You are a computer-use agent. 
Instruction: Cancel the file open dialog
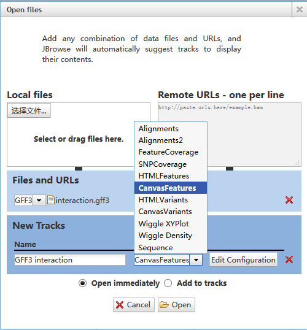(x=134, y=305)
